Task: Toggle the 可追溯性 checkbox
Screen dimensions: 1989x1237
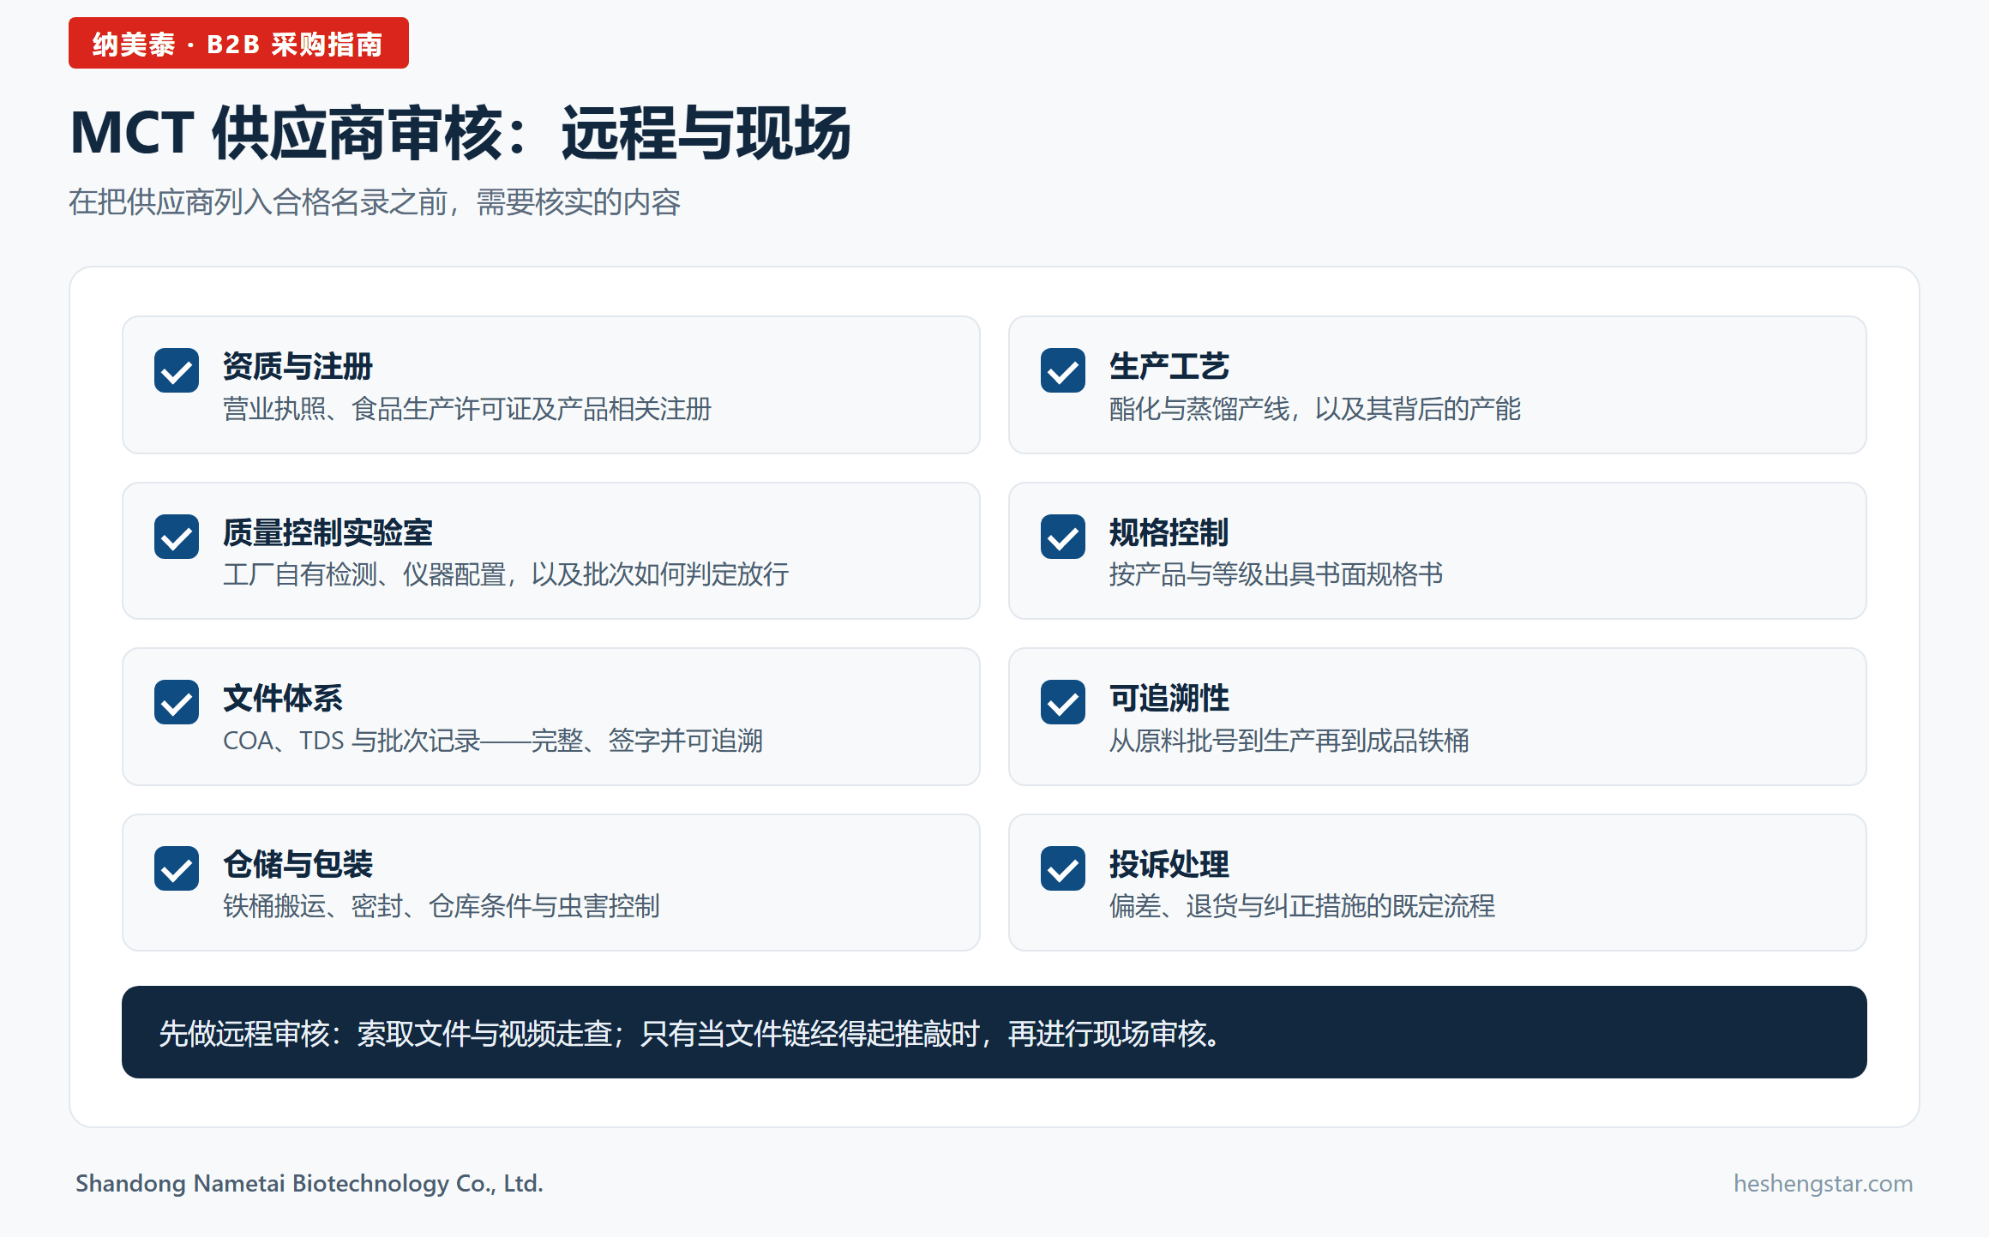Action: pos(1063,702)
